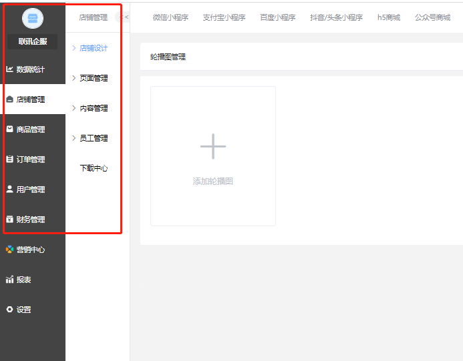The height and width of the screenshot is (361, 463).
Task: Click the 用户管理 person icon
Action: pyautogui.click(x=9, y=189)
